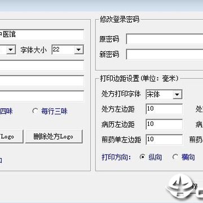Viewport: 203px width, 203px height.
Task: Edit the 病历左边距 value field
Action: (164, 125)
